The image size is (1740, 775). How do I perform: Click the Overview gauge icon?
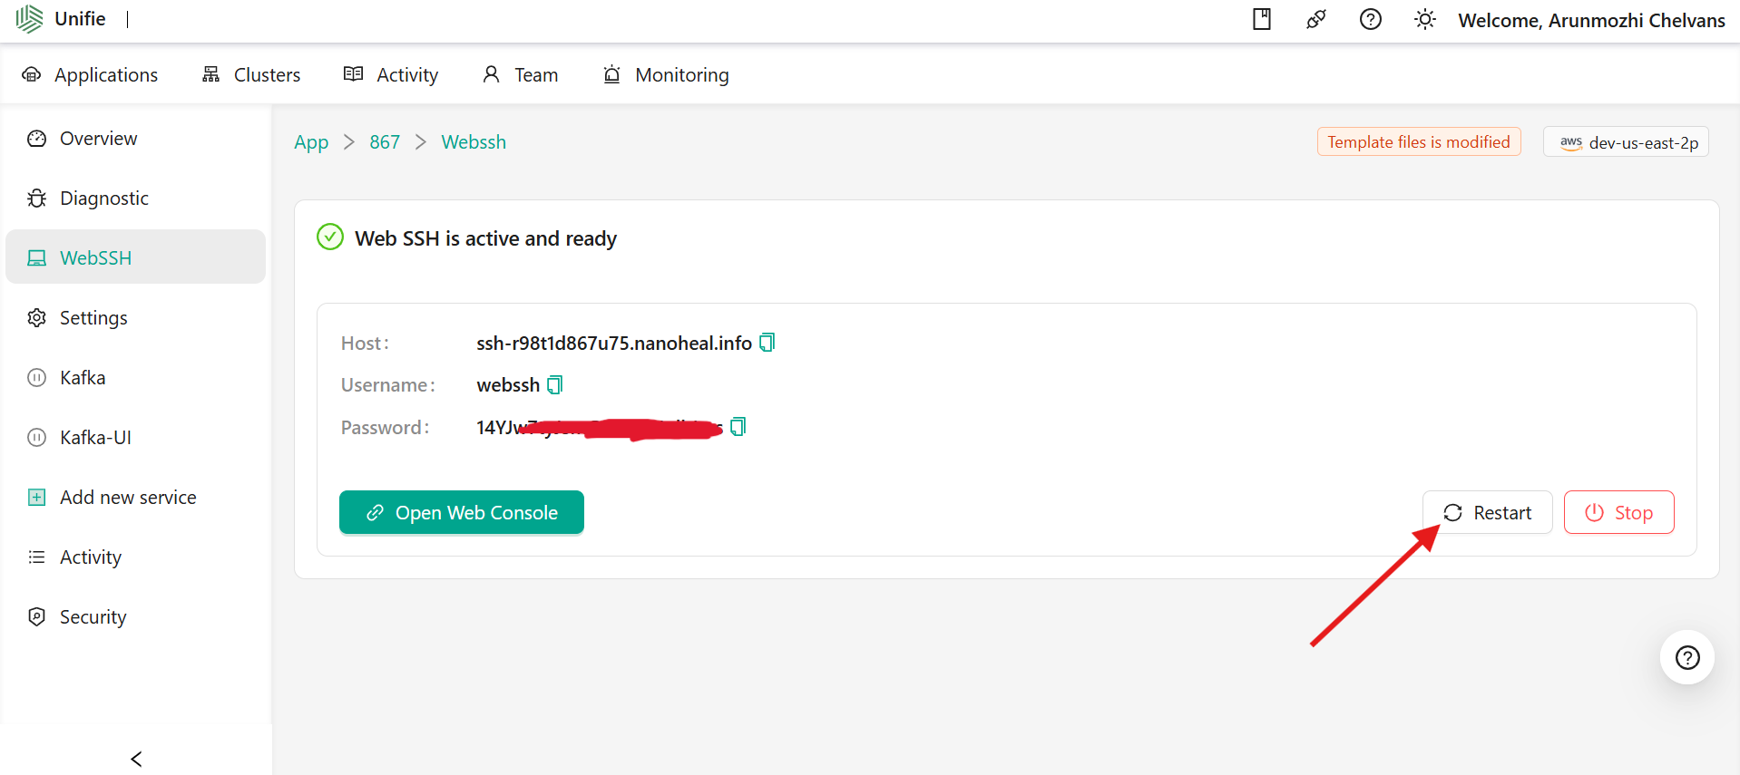point(36,139)
